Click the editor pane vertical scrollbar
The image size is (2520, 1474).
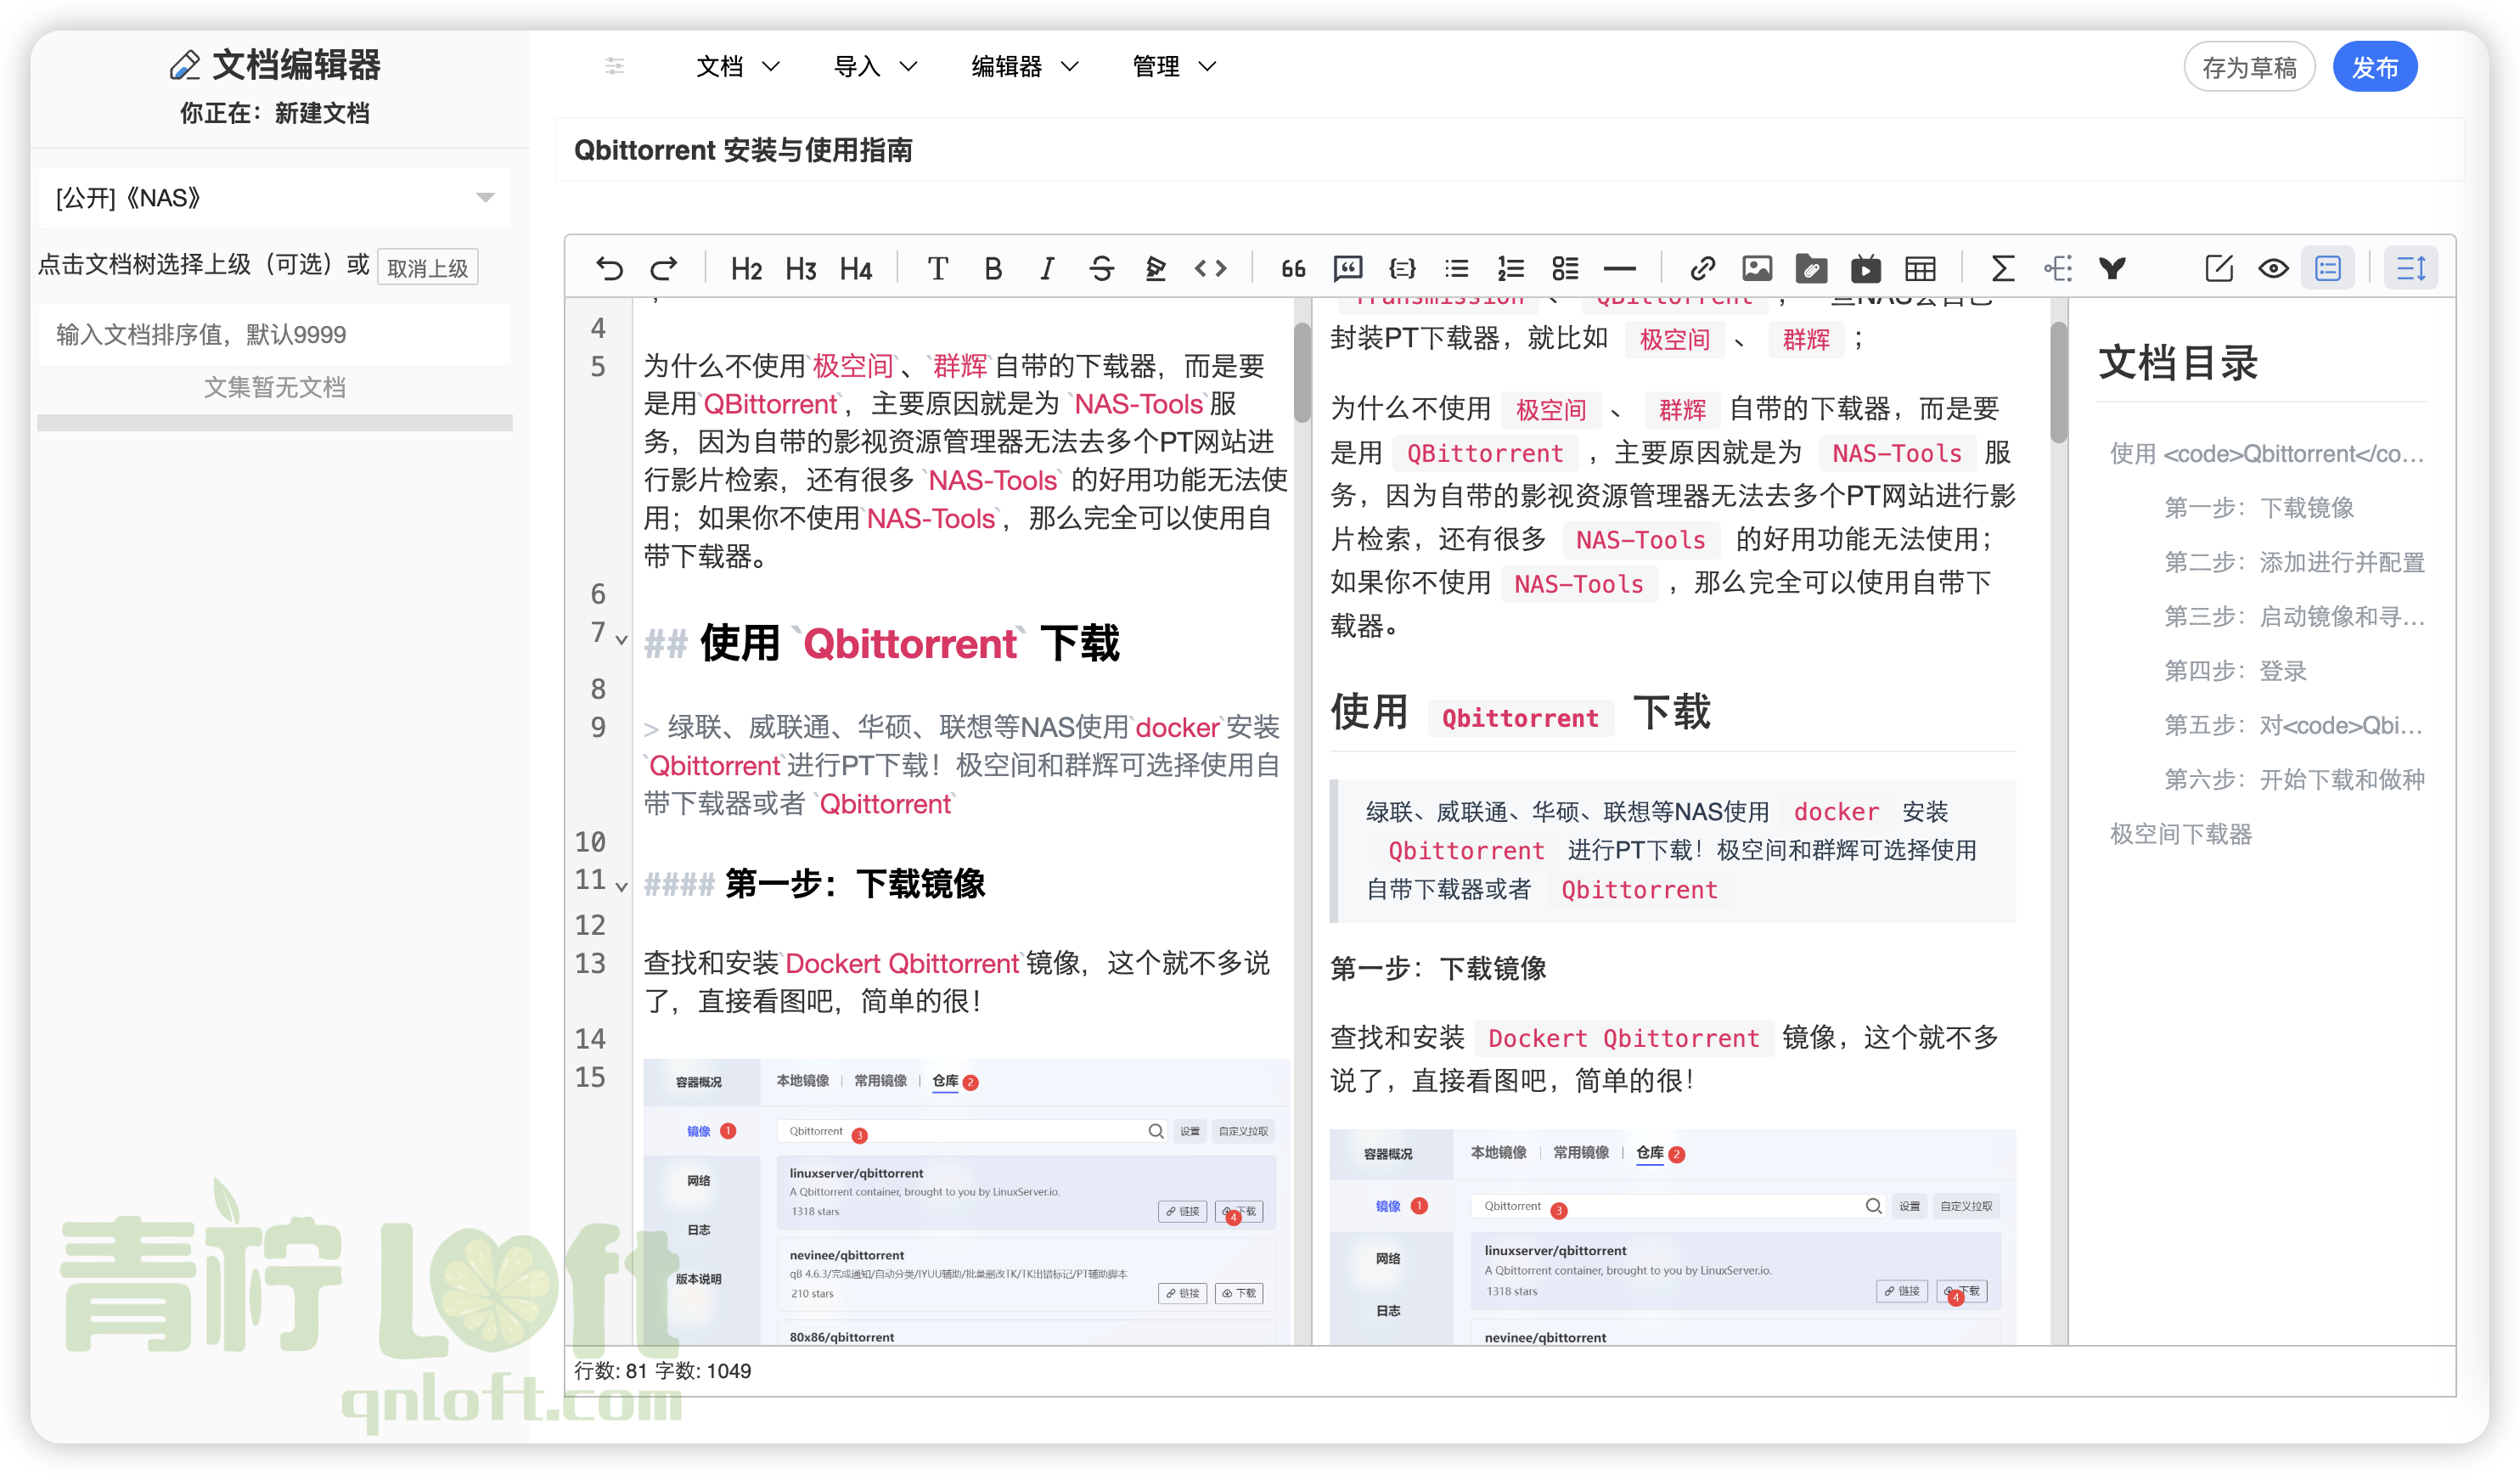(1301, 372)
